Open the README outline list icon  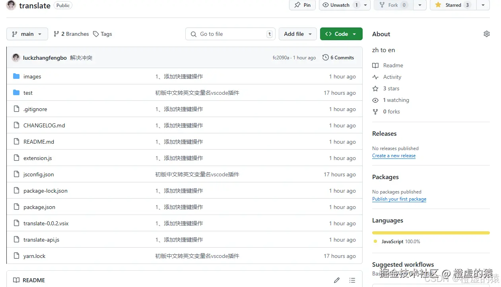(352, 280)
